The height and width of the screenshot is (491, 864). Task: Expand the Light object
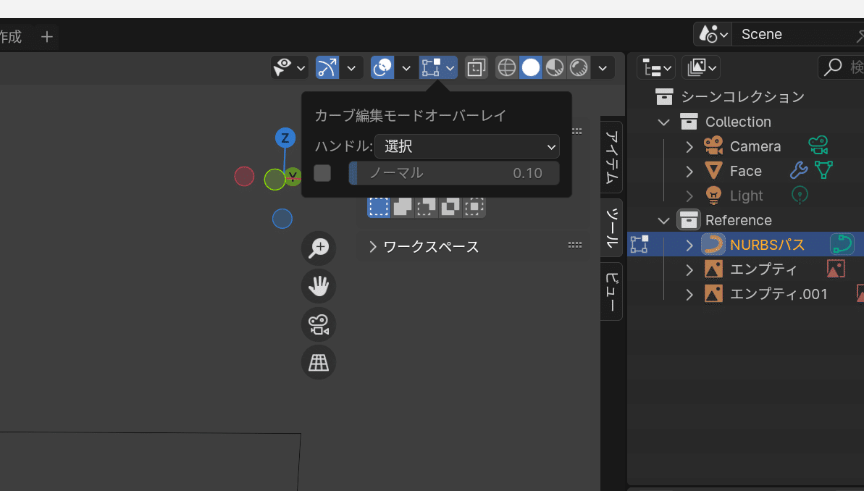point(689,196)
